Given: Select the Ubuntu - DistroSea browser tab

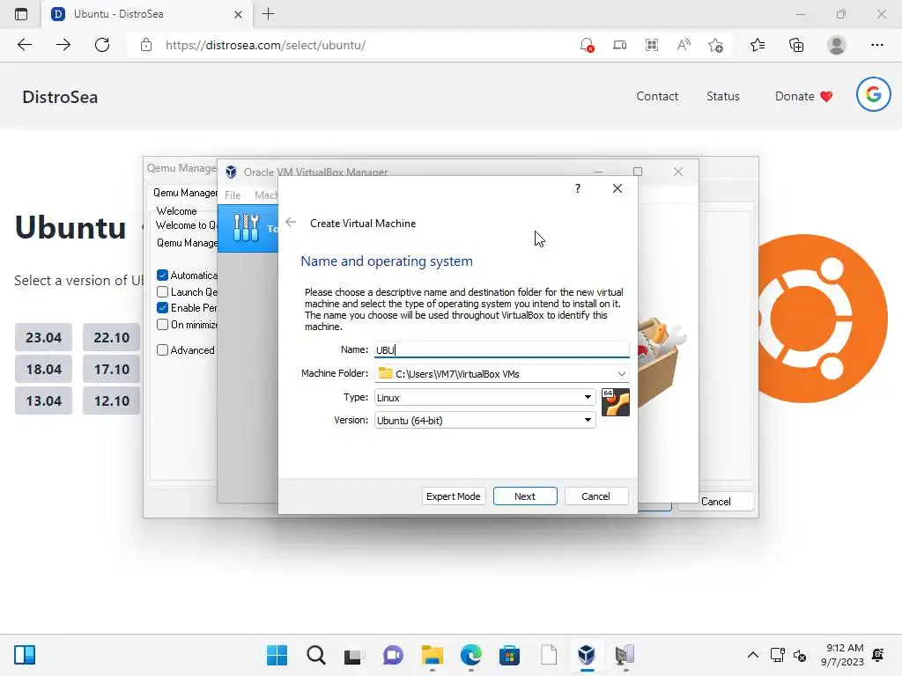Looking at the screenshot, I should pos(147,14).
